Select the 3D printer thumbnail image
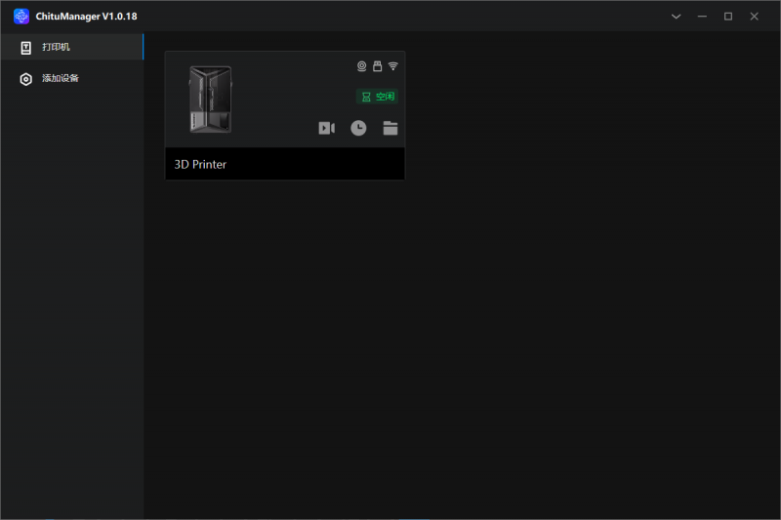The width and height of the screenshot is (781, 520). [x=210, y=100]
